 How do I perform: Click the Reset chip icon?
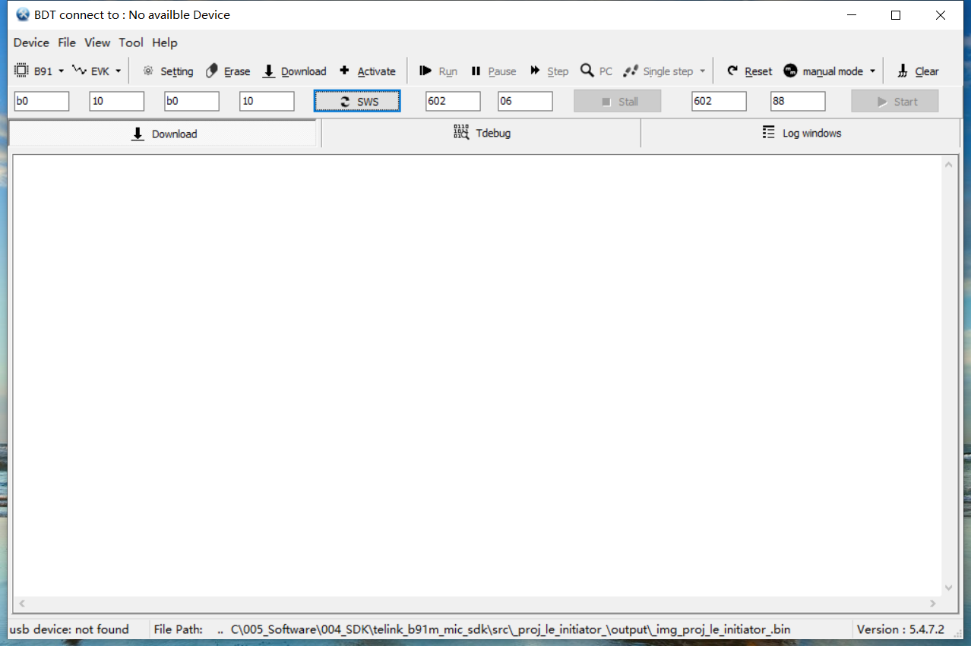coord(732,71)
